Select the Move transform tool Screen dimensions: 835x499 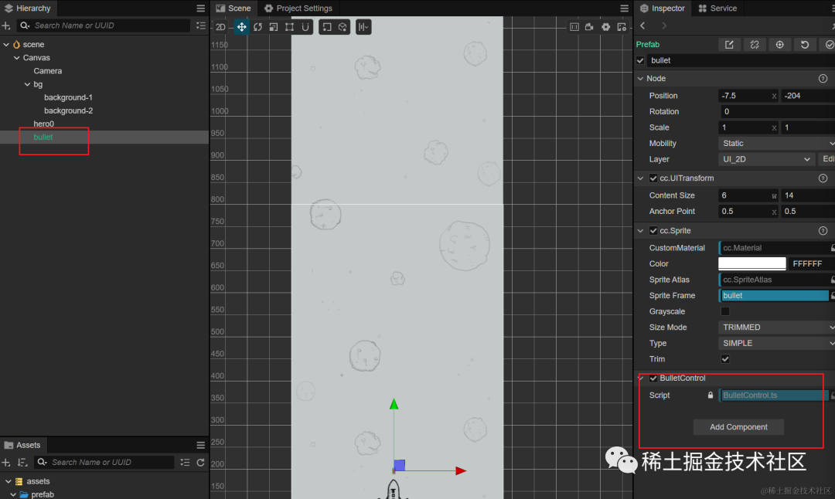point(242,27)
